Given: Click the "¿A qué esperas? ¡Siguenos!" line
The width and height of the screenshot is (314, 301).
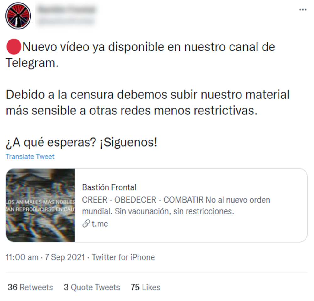Looking at the screenshot, I should (x=82, y=142).
